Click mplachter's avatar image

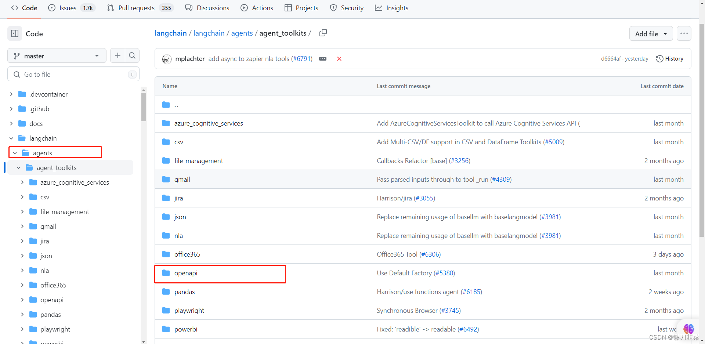pyautogui.click(x=167, y=59)
